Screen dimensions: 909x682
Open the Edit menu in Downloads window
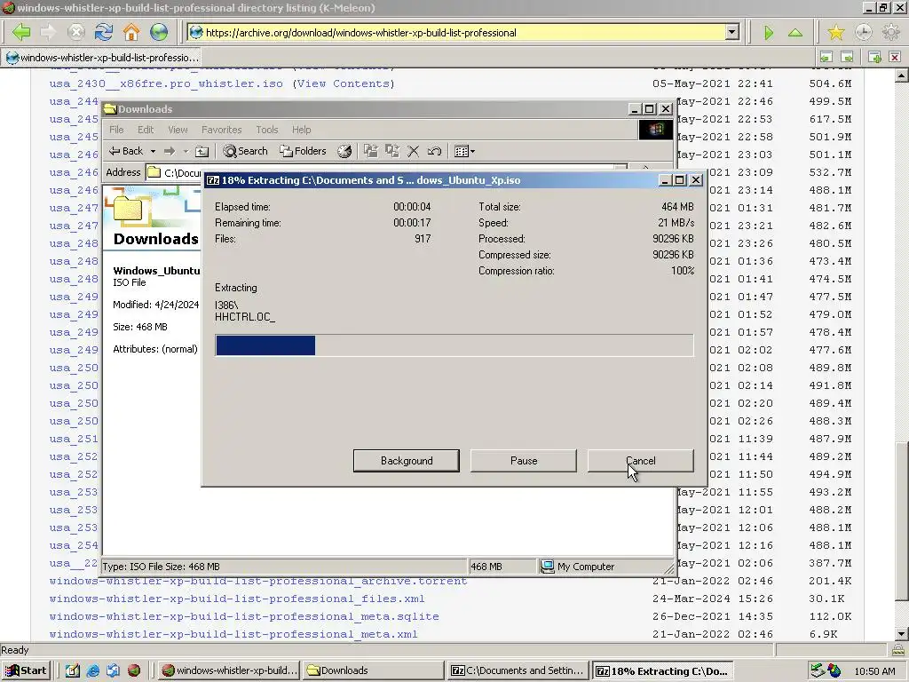(146, 130)
